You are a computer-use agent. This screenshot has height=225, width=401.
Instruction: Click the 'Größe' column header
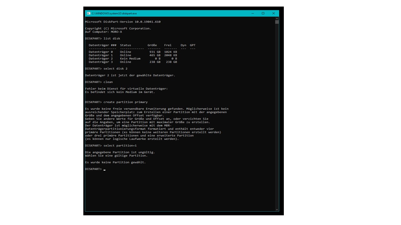(152, 45)
